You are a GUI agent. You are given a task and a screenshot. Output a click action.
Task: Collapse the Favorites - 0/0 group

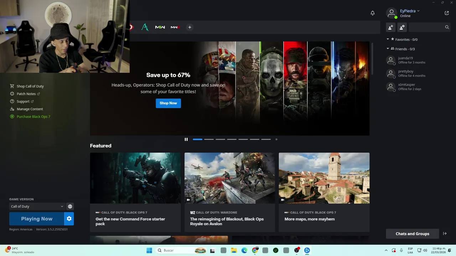pos(388,39)
